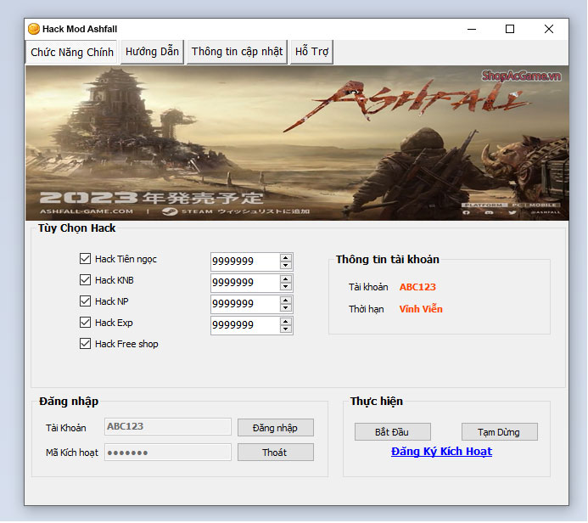Screen dimensions: 588x523
Task: Uncheck the Hack Tiên ngọc checkbox
Action: pos(85,258)
